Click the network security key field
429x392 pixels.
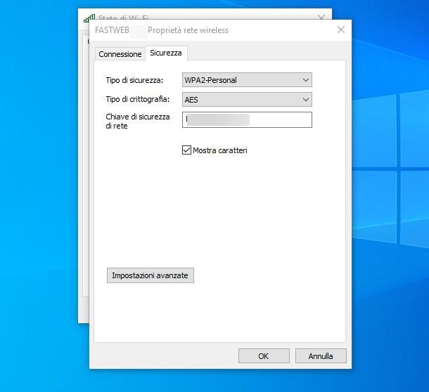pyautogui.click(x=247, y=119)
